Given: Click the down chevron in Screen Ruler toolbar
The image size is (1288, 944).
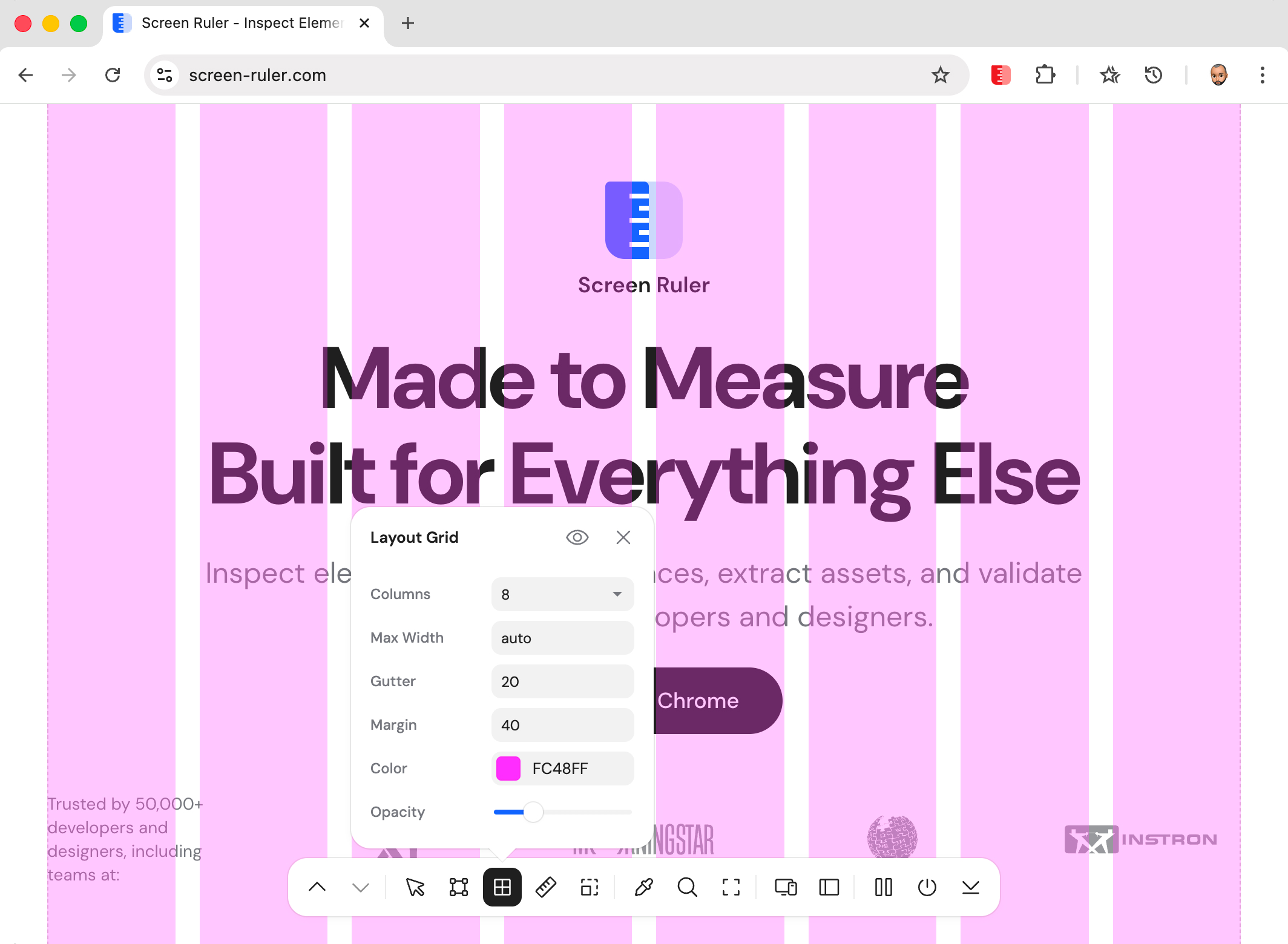Looking at the screenshot, I should (361, 887).
